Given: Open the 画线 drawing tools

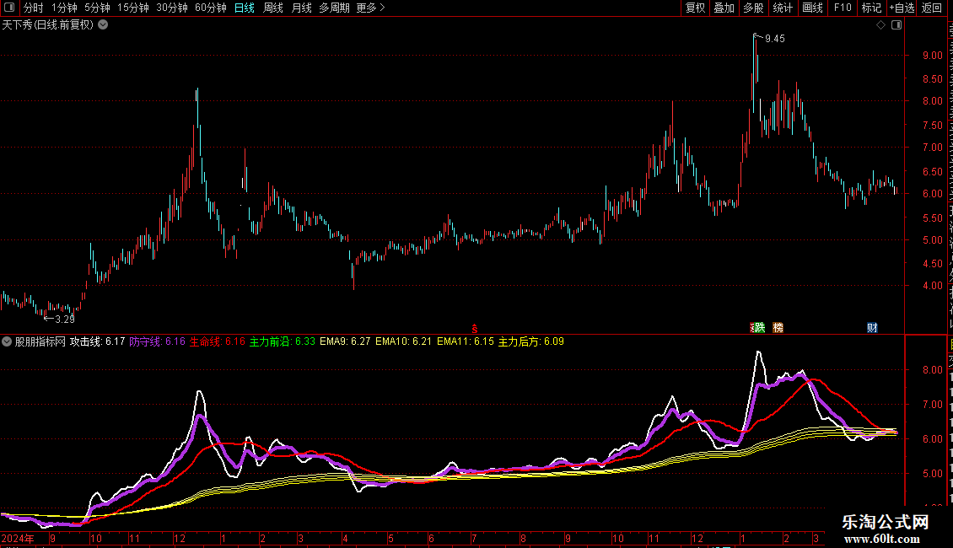Looking at the screenshot, I should point(813,8).
